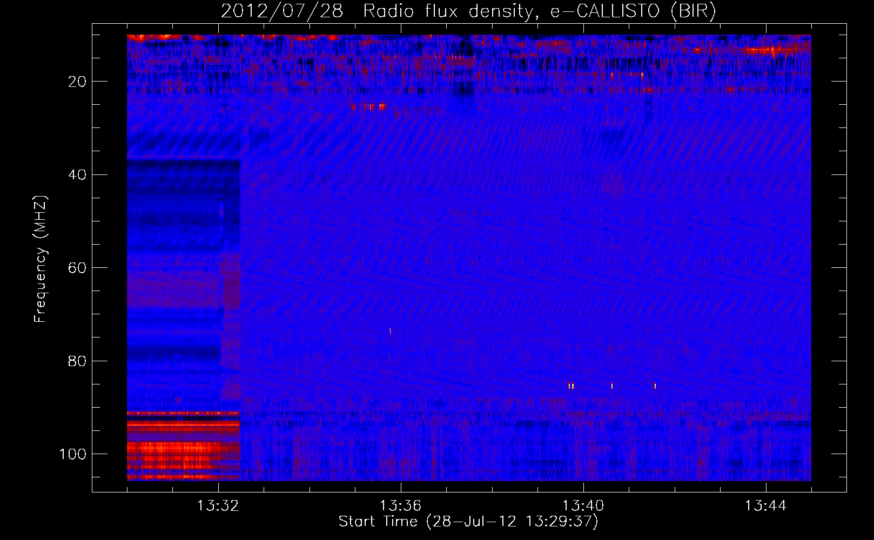The height and width of the screenshot is (540, 874).
Task: Click the 13:40 time tick label
Action: tap(583, 506)
